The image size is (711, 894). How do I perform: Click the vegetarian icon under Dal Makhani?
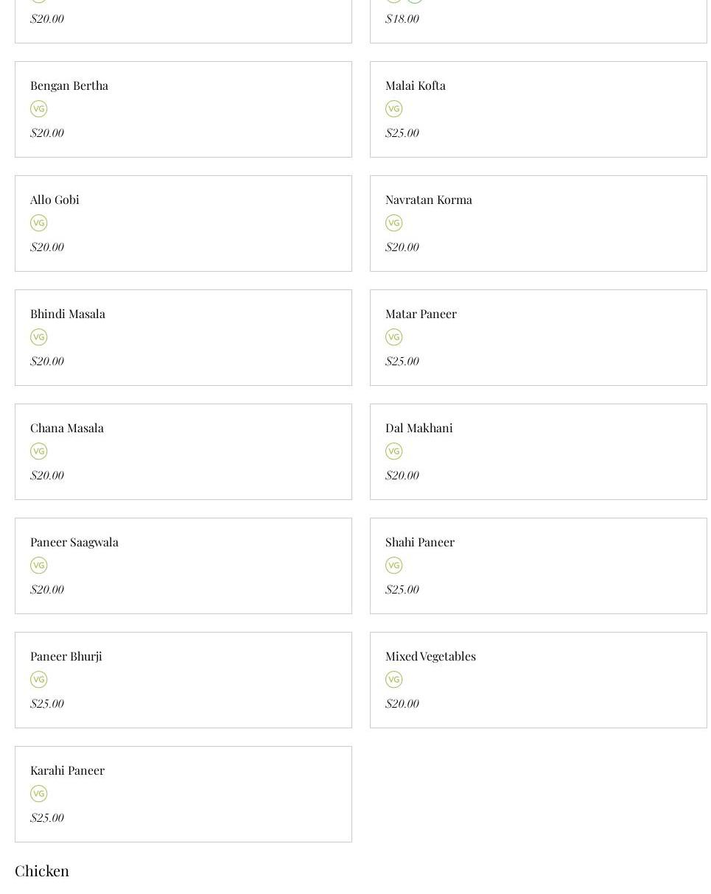pyautogui.click(x=393, y=451)
